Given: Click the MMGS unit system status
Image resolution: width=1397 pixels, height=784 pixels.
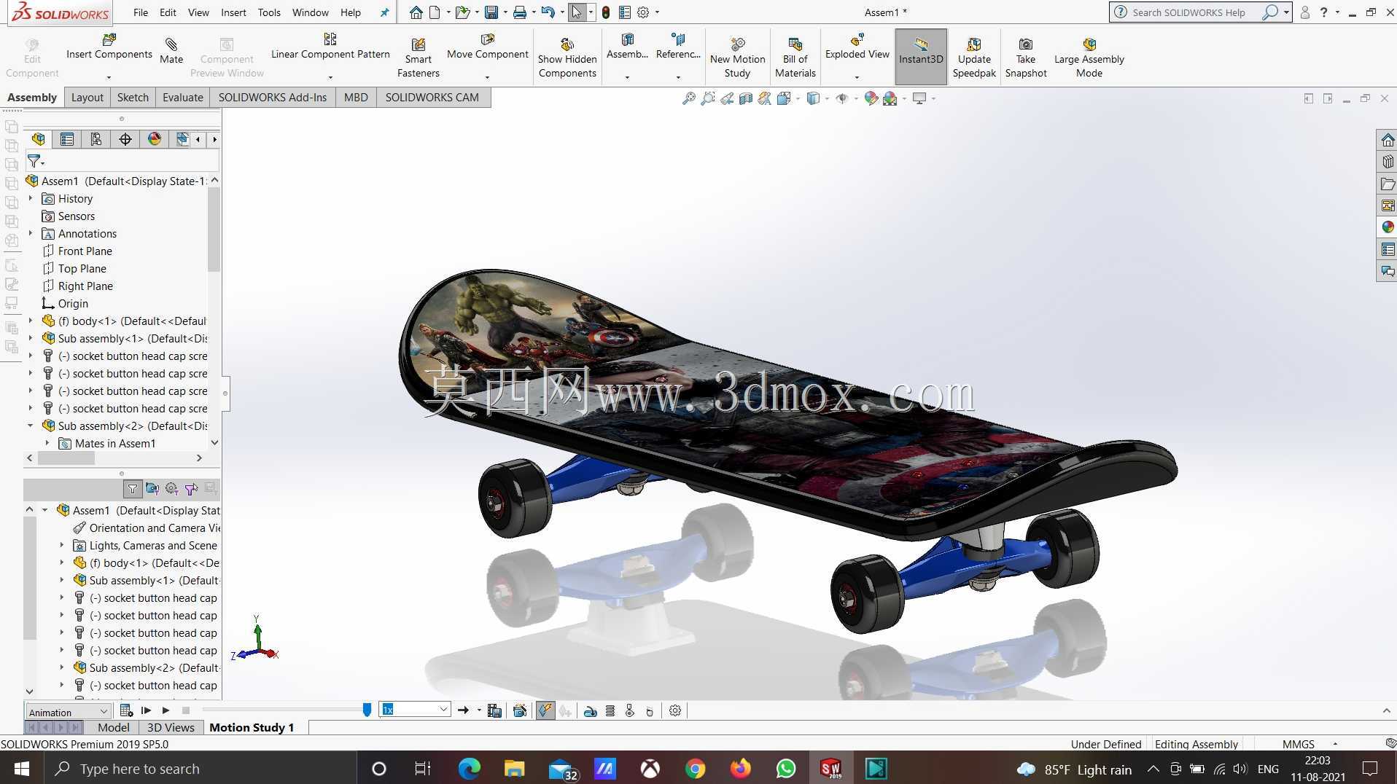Looking at the screenshot, I should (1298, 744).
